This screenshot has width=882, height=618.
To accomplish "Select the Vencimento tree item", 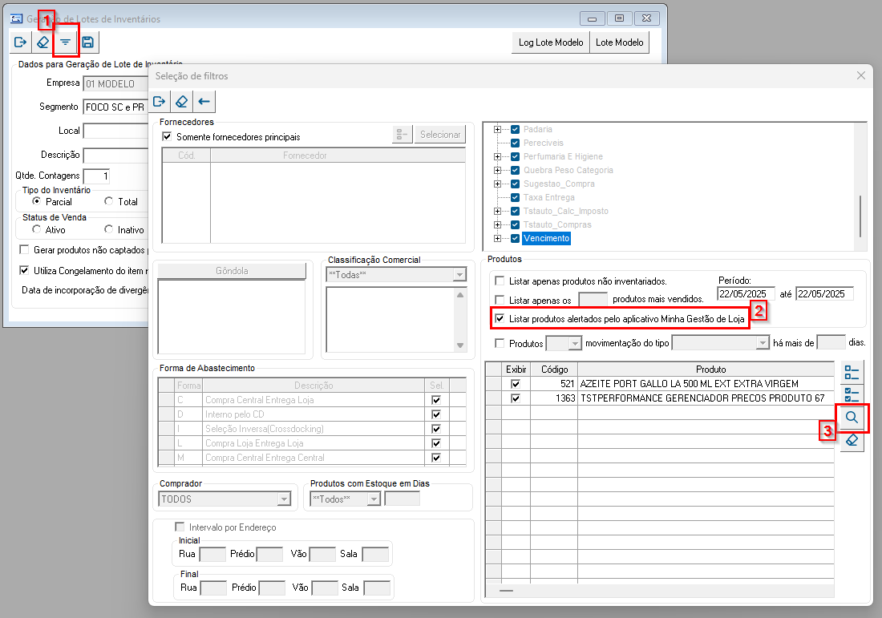I will 546,238.
